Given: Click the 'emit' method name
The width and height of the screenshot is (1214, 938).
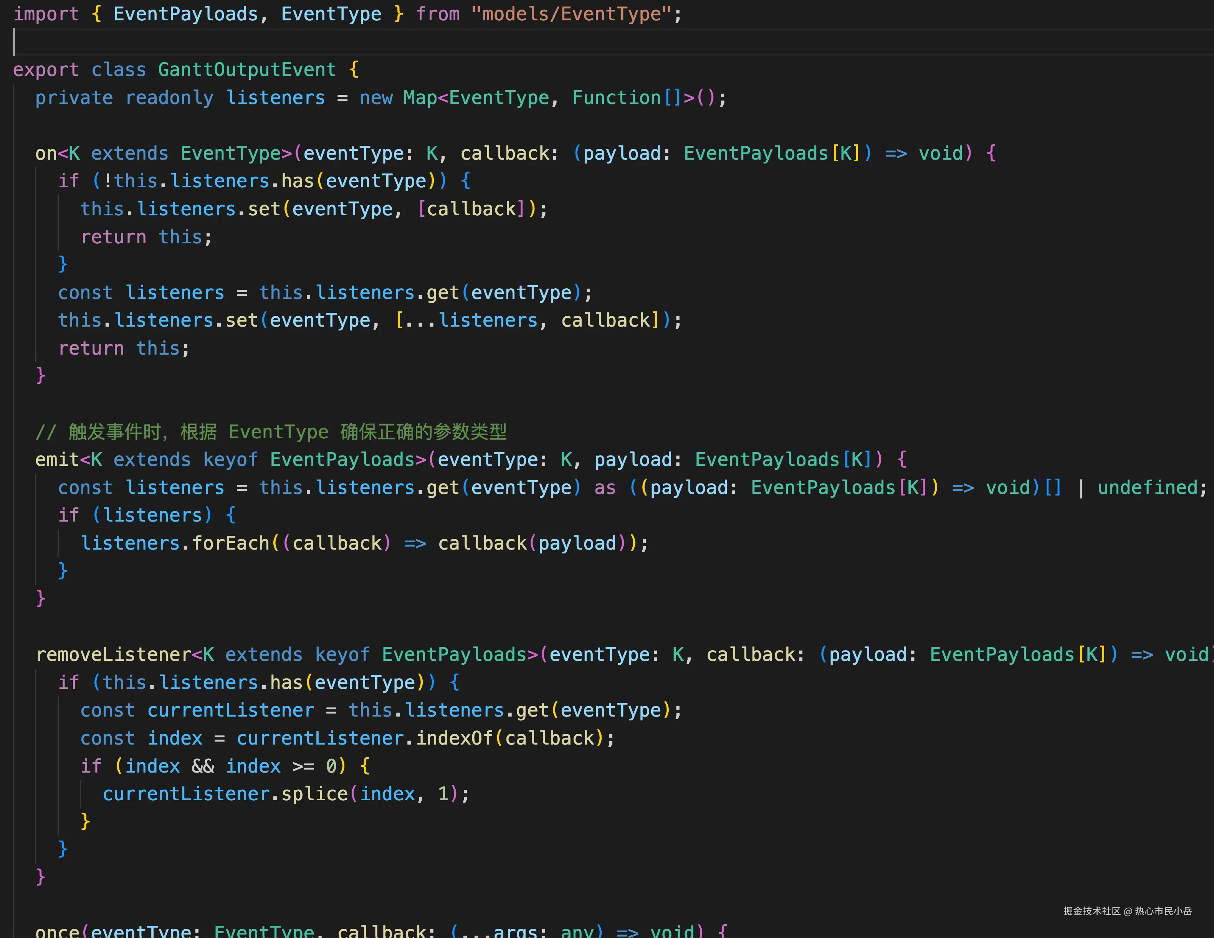Looking at the screenshot, I should pos(57,459).
